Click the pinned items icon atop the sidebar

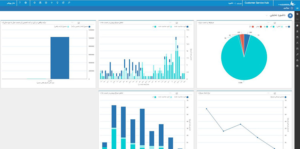click(297, 14)
